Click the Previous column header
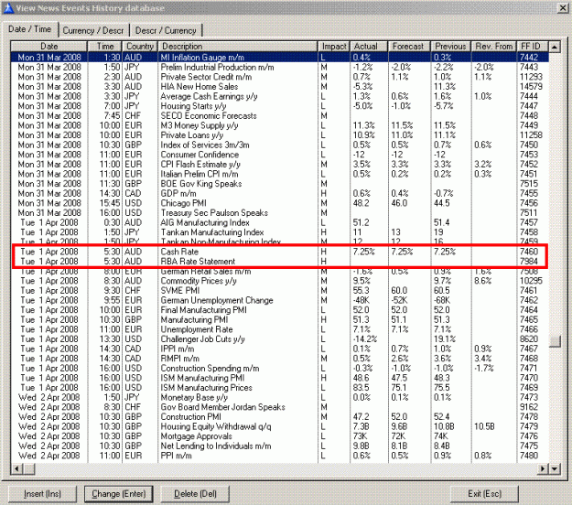Image resolution: width=572 pixels, height=505 pixels. coord(451,47)
